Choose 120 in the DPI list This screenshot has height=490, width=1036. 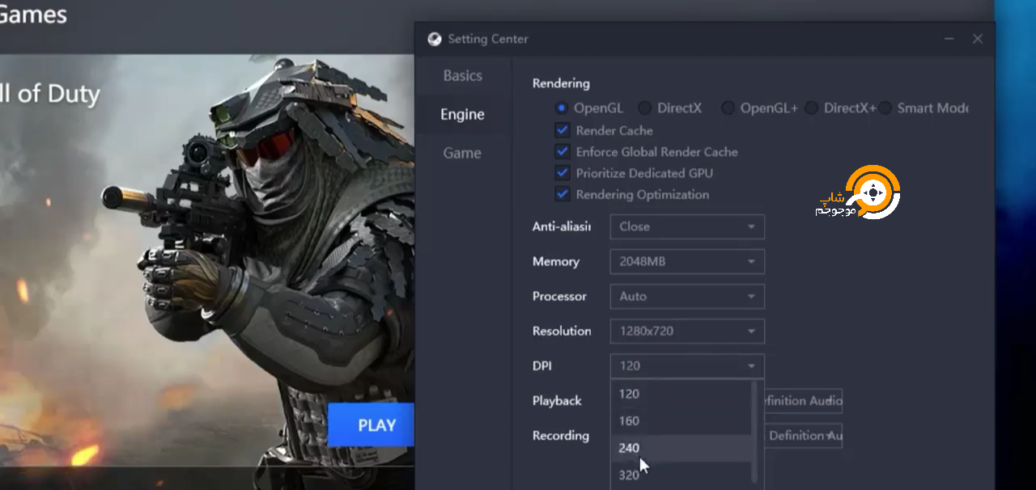tap(681, 394)
